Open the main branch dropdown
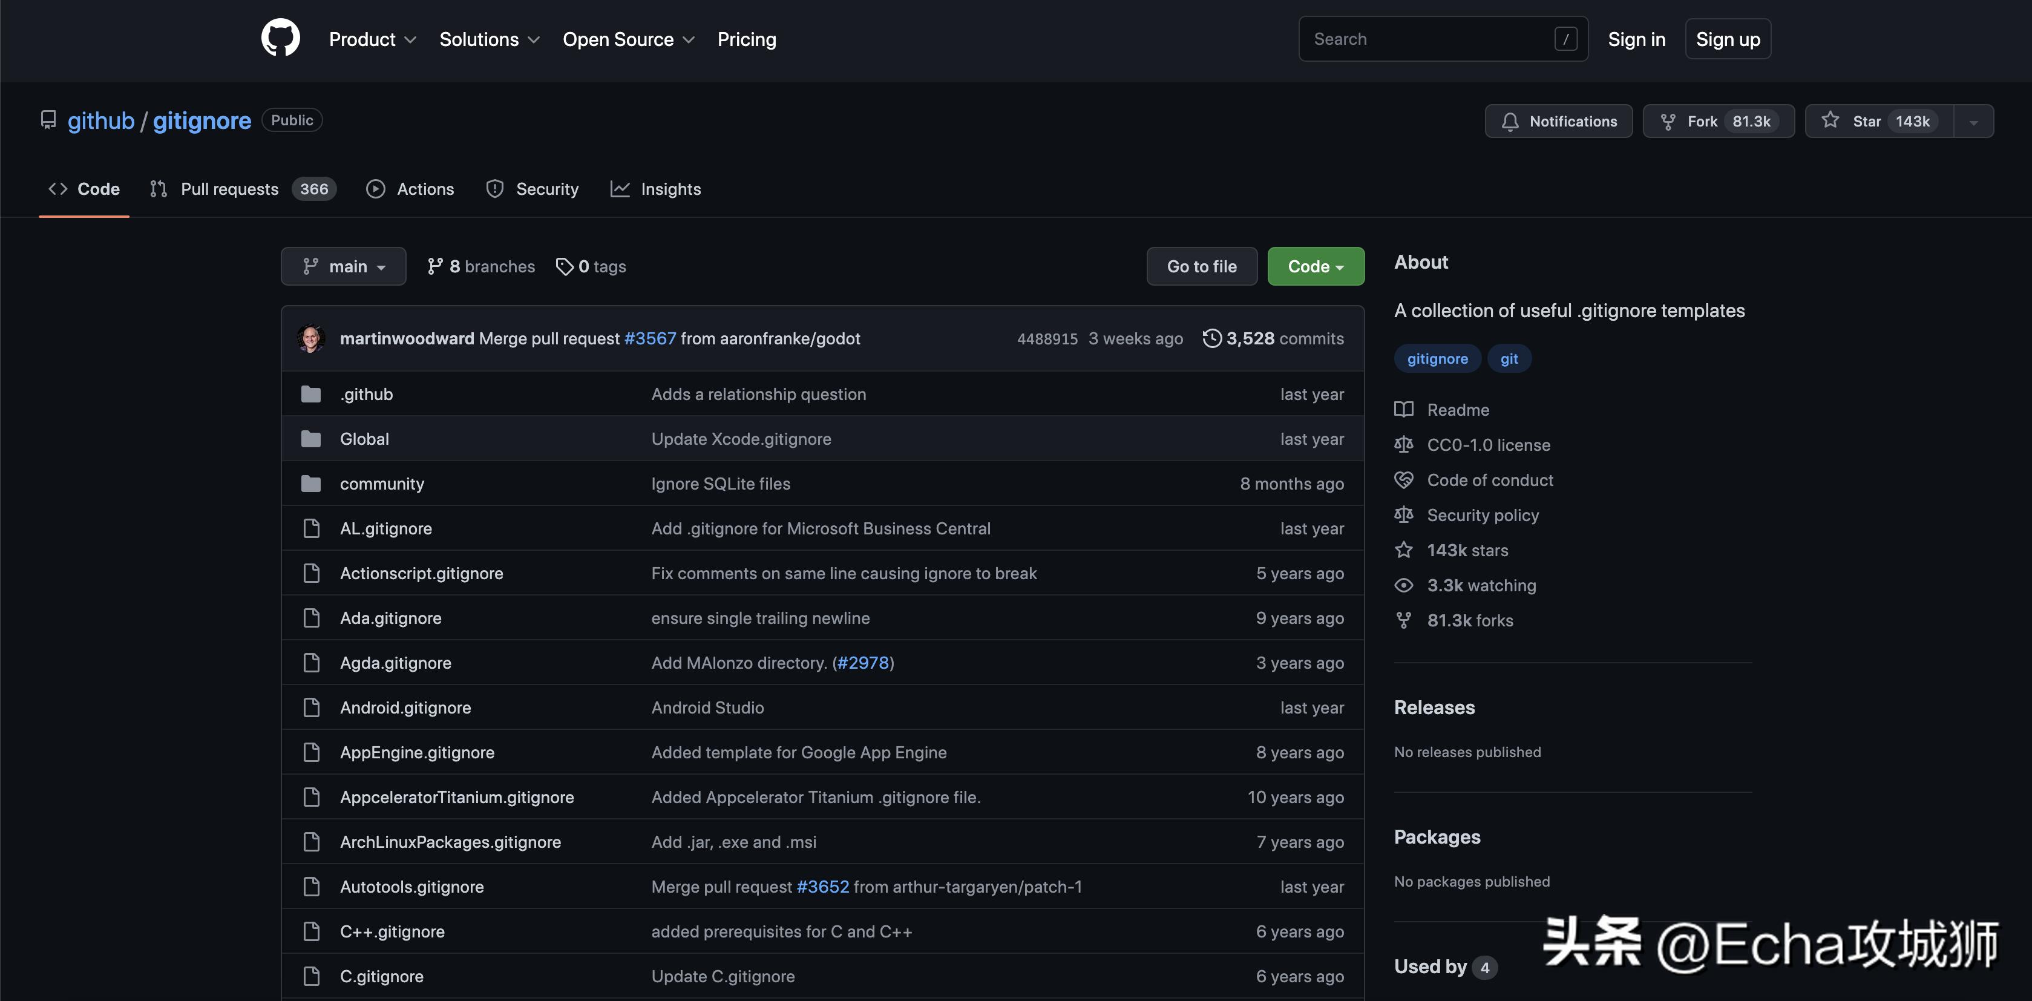Screen dimensions: 2032x1001 pyautogui.click(x=343, y=267)
